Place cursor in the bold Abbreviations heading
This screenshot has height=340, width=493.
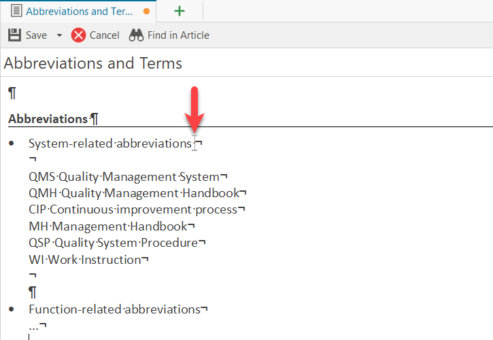[x=48, y=119]
